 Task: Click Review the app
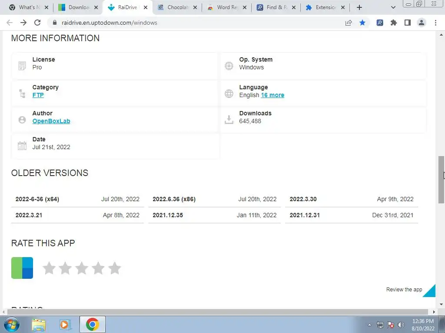click(404, 289)
